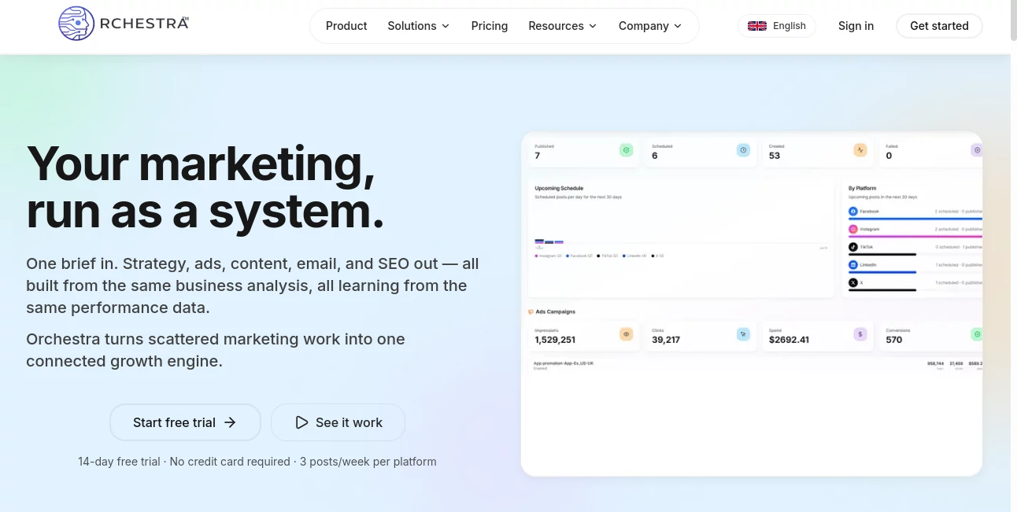Click the black TikTok progress bar
This screenshot has height=512, width=1017.
(882, 254)
